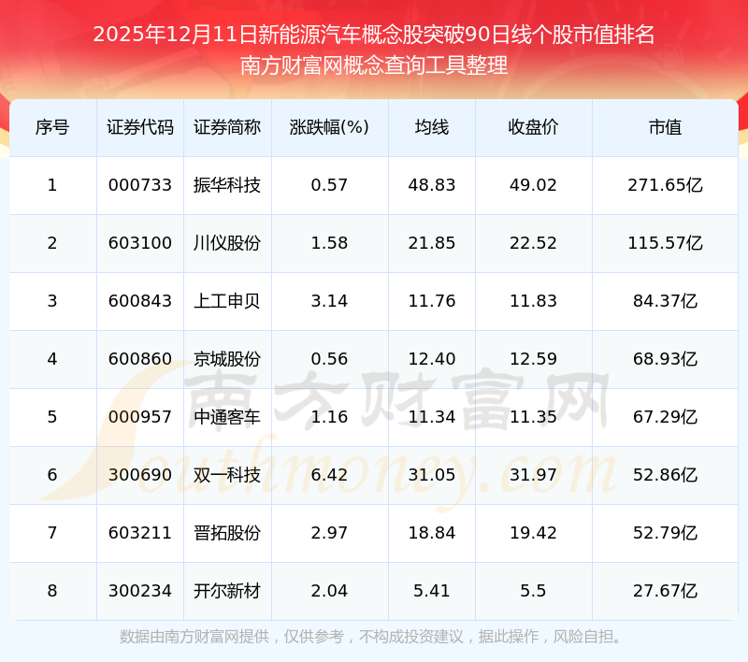Click average line value 48.83
Screen dimensions: 748x662
432,185
